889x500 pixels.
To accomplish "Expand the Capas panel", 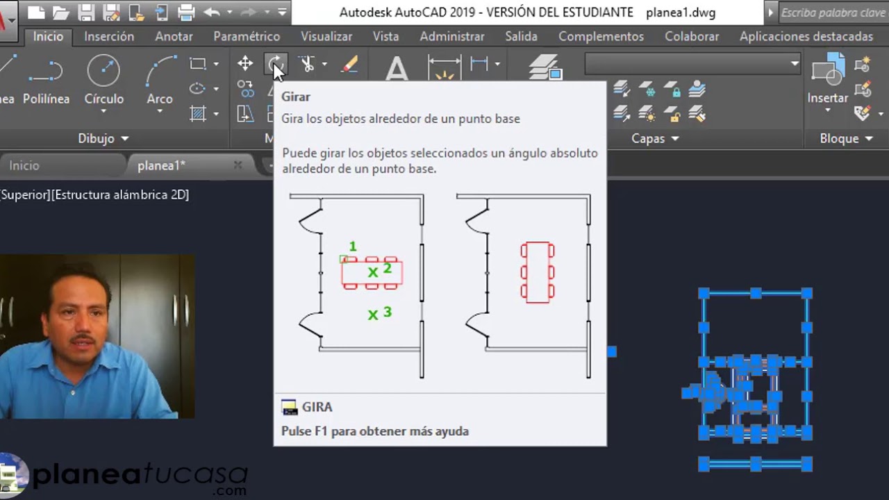I will (x=655, y=138).
